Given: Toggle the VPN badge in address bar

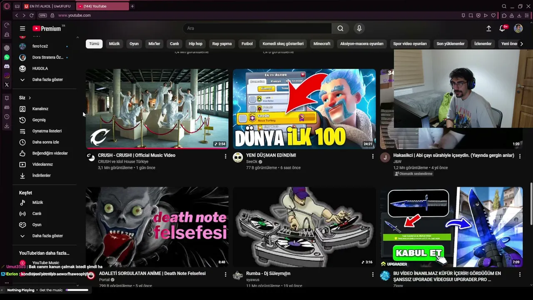Looking at the screenshot, I should (43, 15).
